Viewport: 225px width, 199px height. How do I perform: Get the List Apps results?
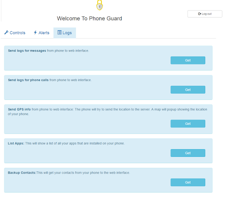[x=188, y=153]
